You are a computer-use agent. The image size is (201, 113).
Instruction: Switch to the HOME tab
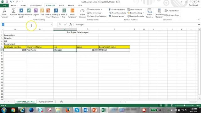click(x=14, y=6)
